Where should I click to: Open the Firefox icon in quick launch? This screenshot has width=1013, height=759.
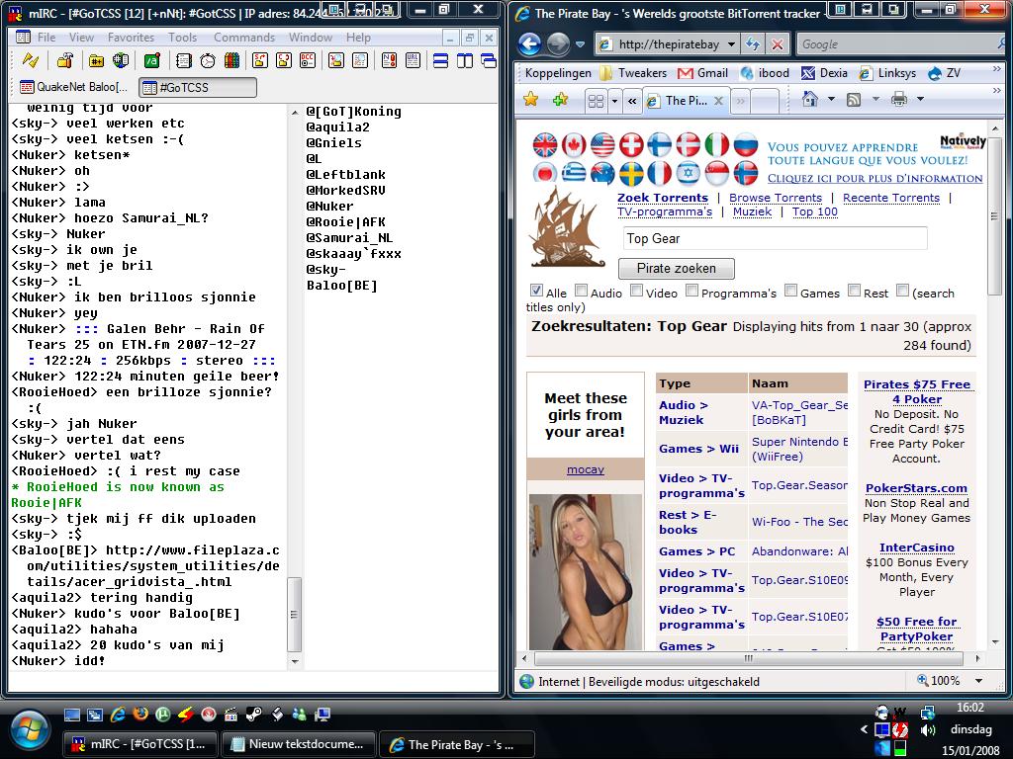tap(139, 714)
